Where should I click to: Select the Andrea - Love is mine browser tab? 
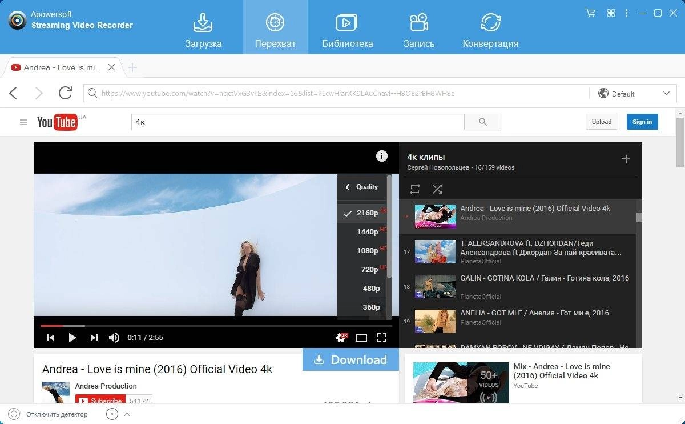[62, 67]
